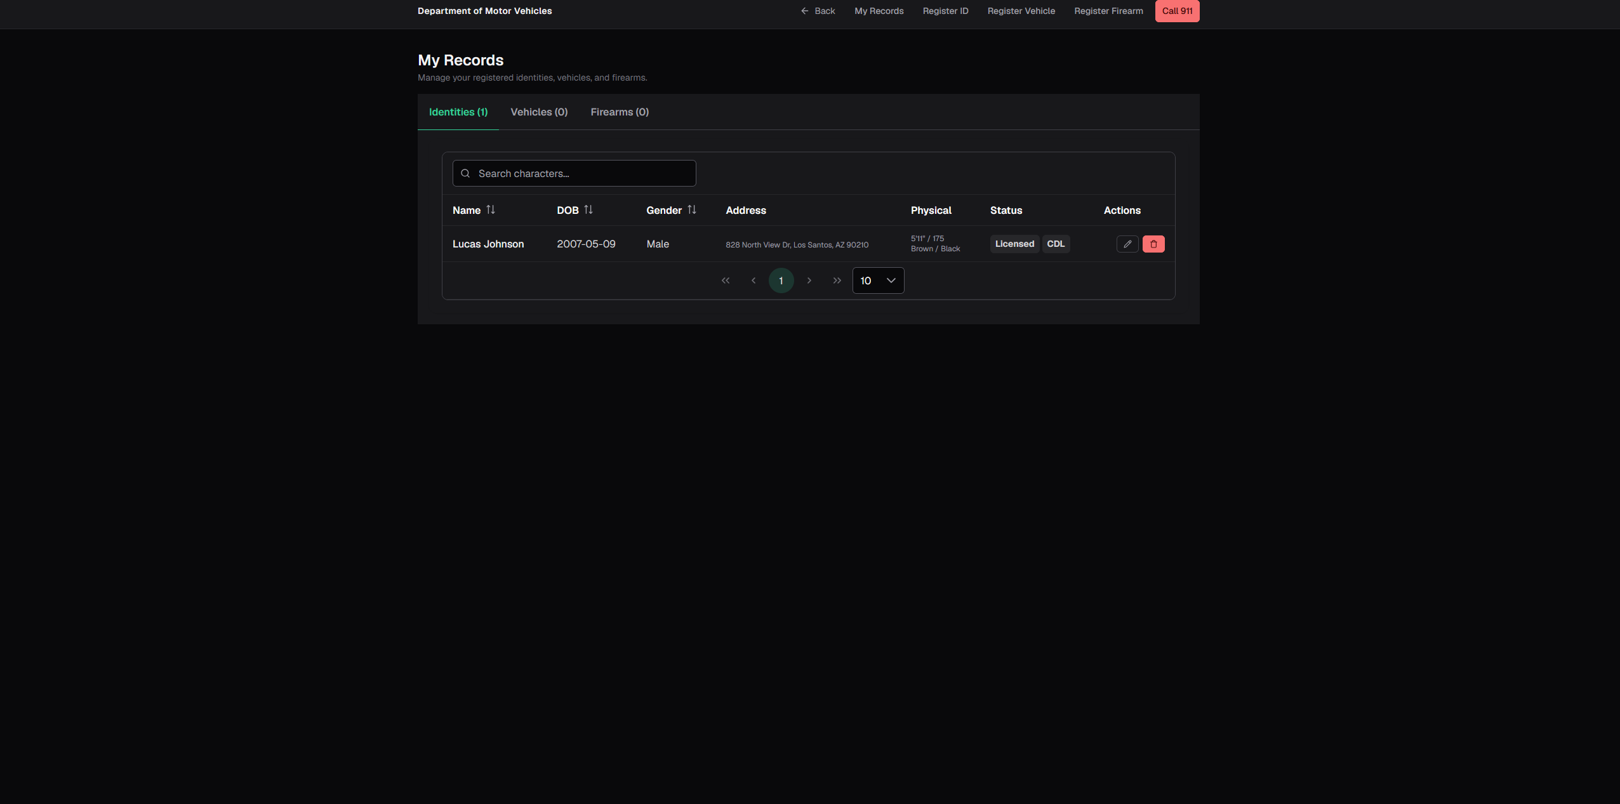This screenshot has height=804, width=1620.
Task: Edit Lucas Johnson record with pencil icon
Action: (x=1127, y=244)
